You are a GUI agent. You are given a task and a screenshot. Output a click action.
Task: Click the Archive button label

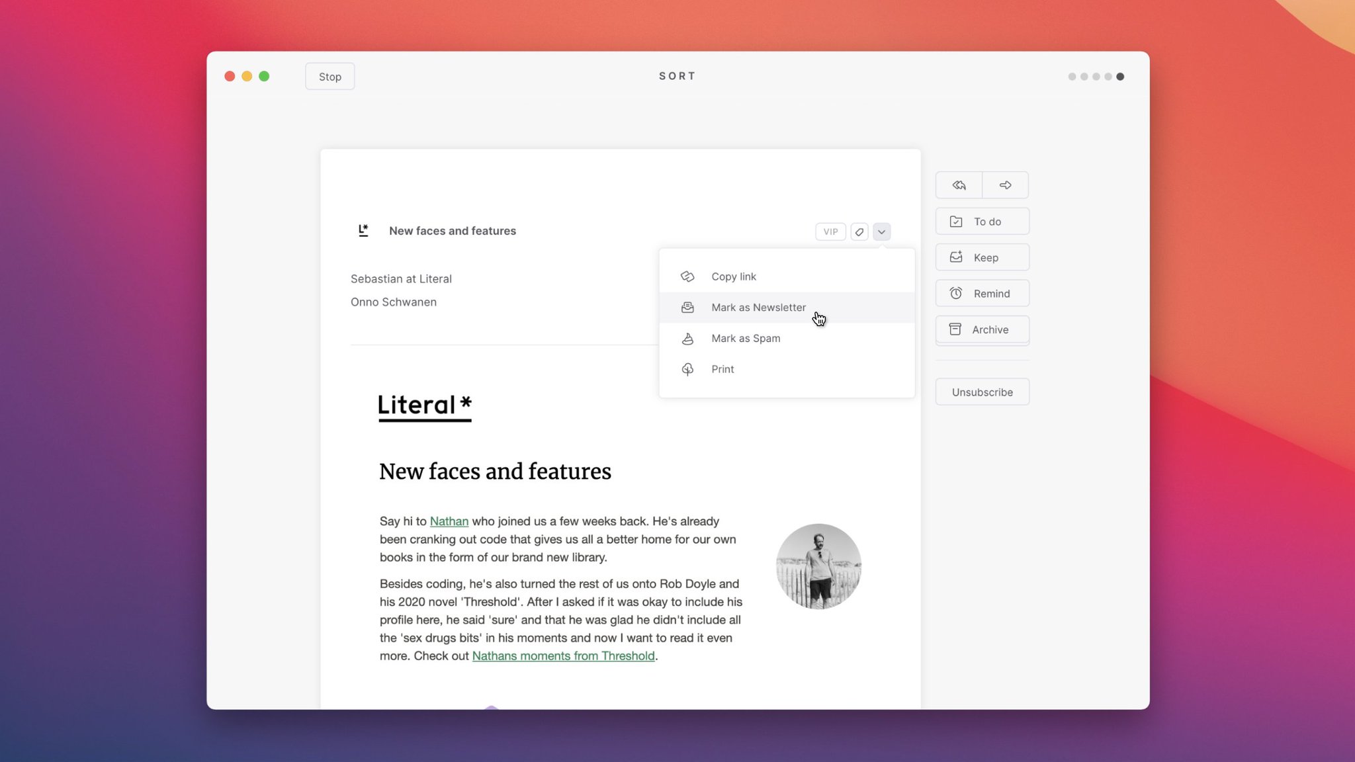(990, 329)
